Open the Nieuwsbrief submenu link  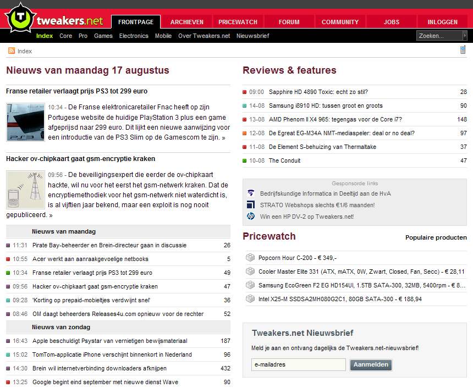(252, 36)
